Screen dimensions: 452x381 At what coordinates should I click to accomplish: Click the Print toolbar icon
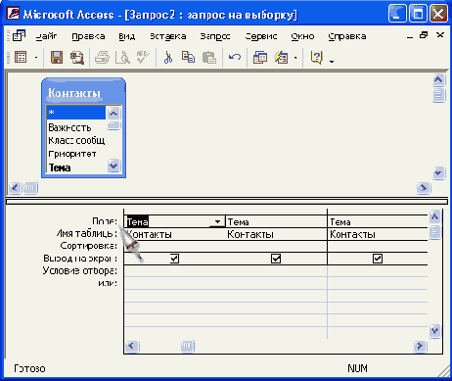102,58
